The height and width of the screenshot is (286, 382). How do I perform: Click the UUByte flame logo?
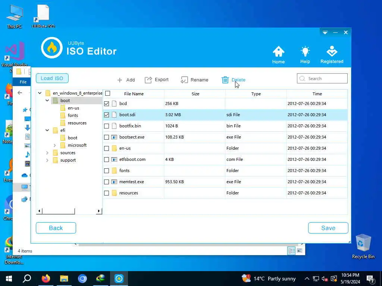coord(51,48)
